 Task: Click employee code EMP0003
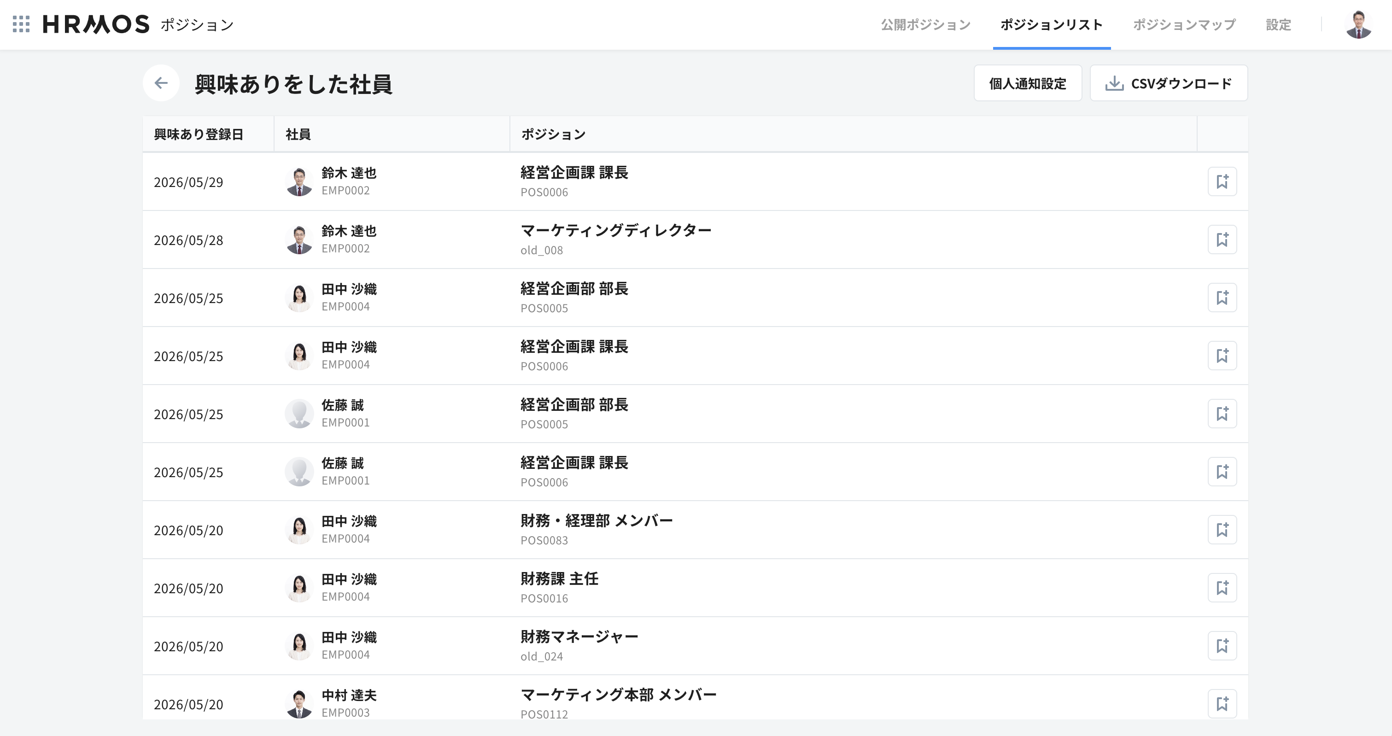[346, 713]
